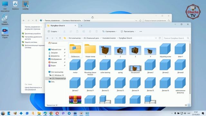Open the three-dots more options menu

(x=141, y=32)
